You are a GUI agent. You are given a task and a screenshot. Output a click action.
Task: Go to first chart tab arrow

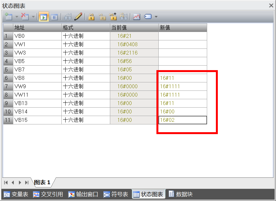click(x=6, y=183)
